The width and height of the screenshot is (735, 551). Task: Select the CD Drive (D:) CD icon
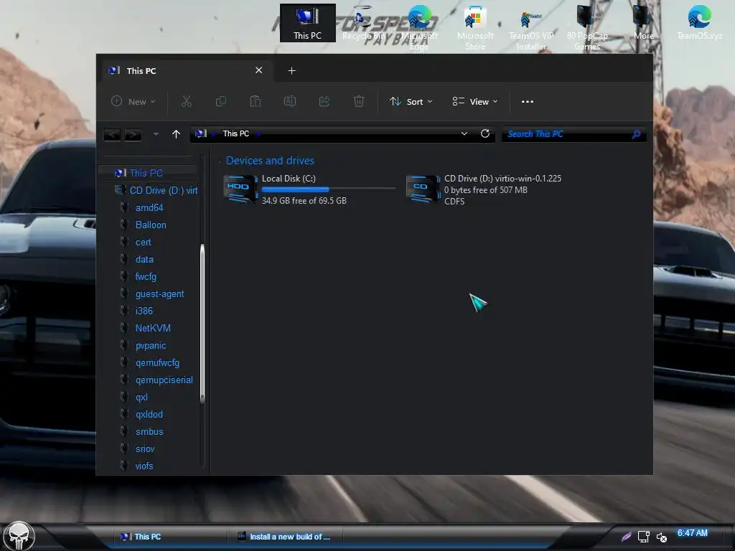(423, 189)
